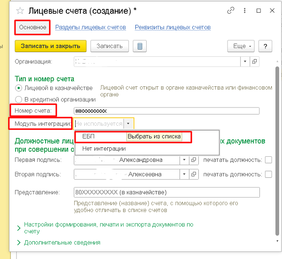Expand 'Настройки формирования, печати и экспорта' section
This screenshot has height=259, width=282.
[19, 228]
